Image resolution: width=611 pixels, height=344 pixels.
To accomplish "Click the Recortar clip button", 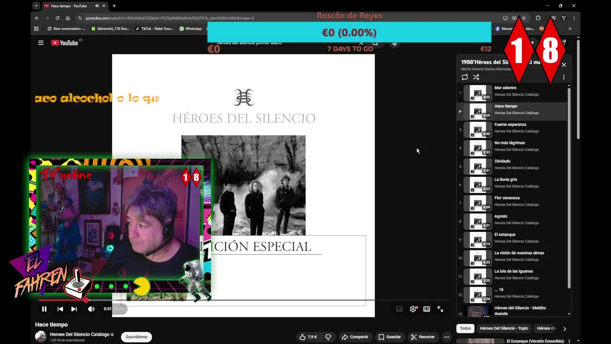I will 423,337.
